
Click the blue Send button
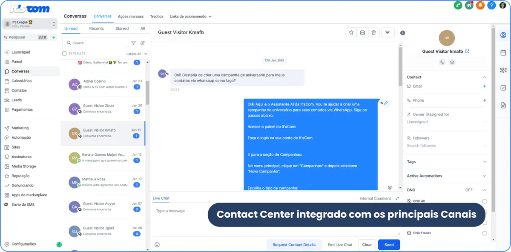pos(389,245)
